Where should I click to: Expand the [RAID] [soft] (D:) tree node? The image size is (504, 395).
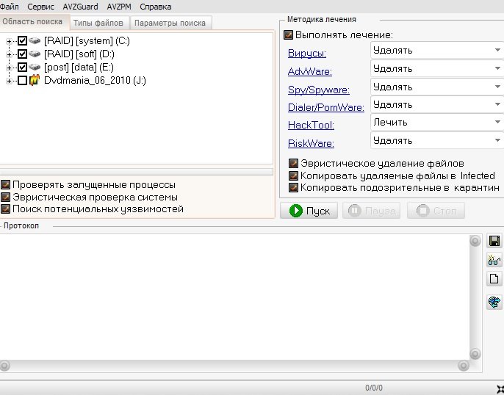[x=9, y=54]
